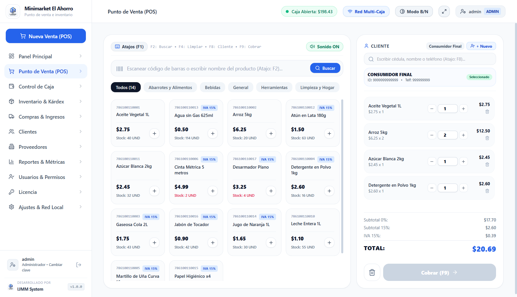The height and width of the screenshot is (297, 517).
Task: Remove Arroz 5kg cart line
Action: pyautogui.click(x=487, y=138)
